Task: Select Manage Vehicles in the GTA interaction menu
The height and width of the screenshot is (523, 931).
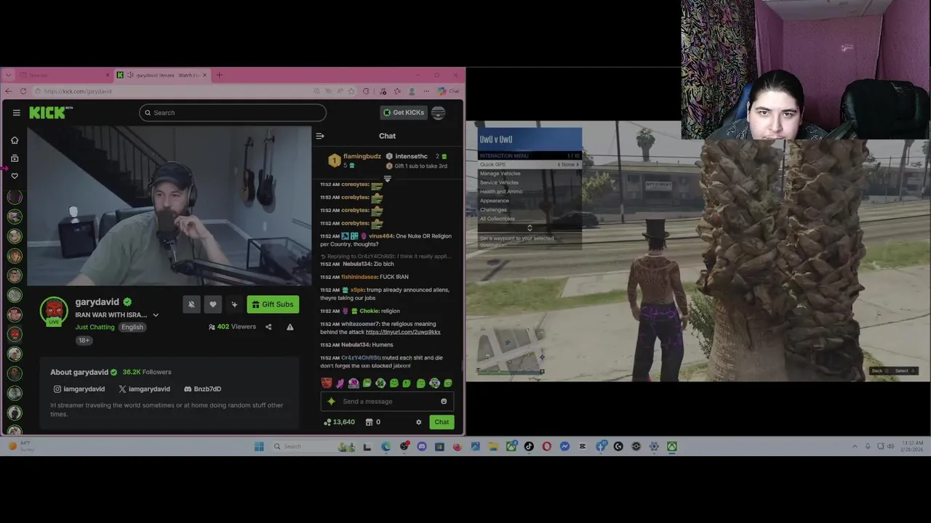Action: 530,174
